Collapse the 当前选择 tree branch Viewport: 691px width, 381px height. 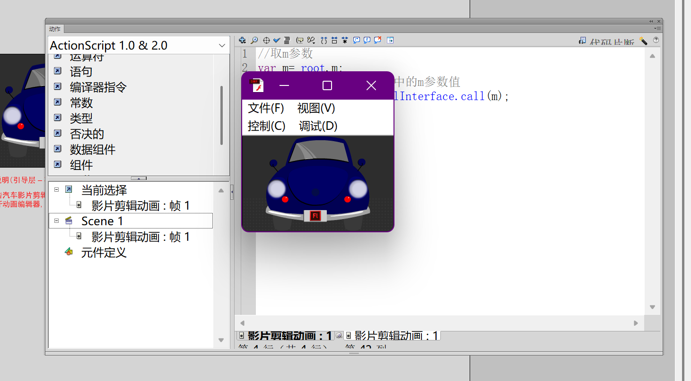pos(56,190)
